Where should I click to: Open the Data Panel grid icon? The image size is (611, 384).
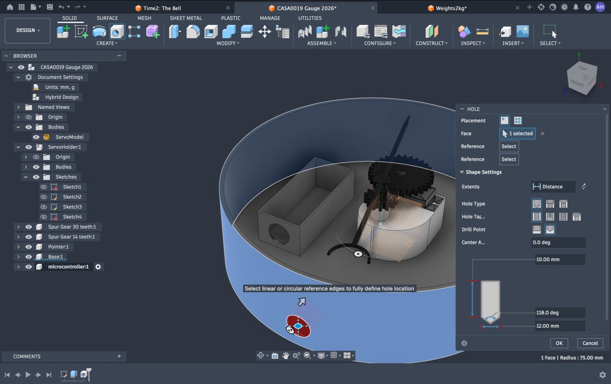click(x=21, y=7)
